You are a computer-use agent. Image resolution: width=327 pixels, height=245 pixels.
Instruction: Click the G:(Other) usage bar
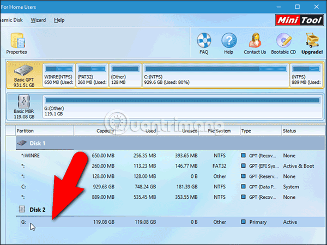pos(183,100)
